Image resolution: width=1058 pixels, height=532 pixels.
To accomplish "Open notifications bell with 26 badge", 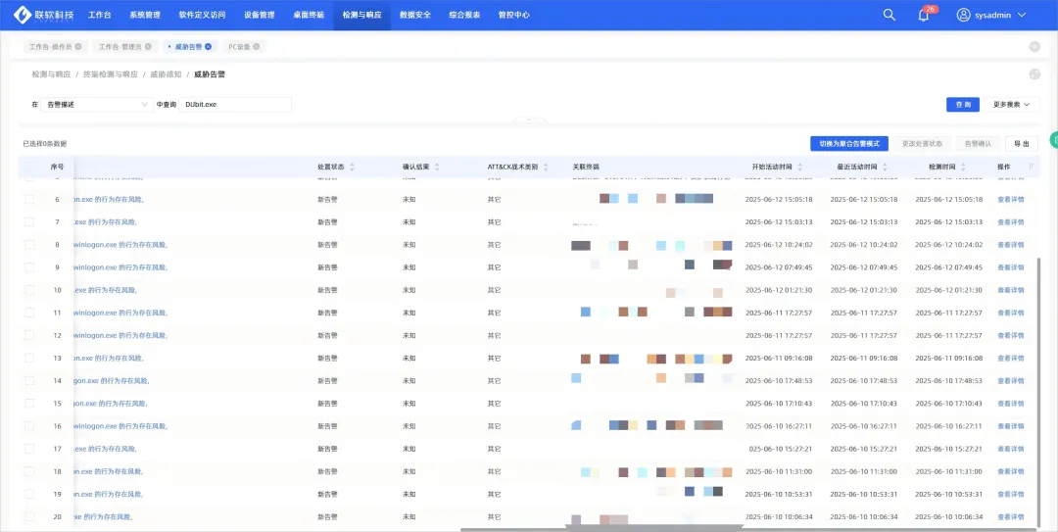I will click(923, 15).
